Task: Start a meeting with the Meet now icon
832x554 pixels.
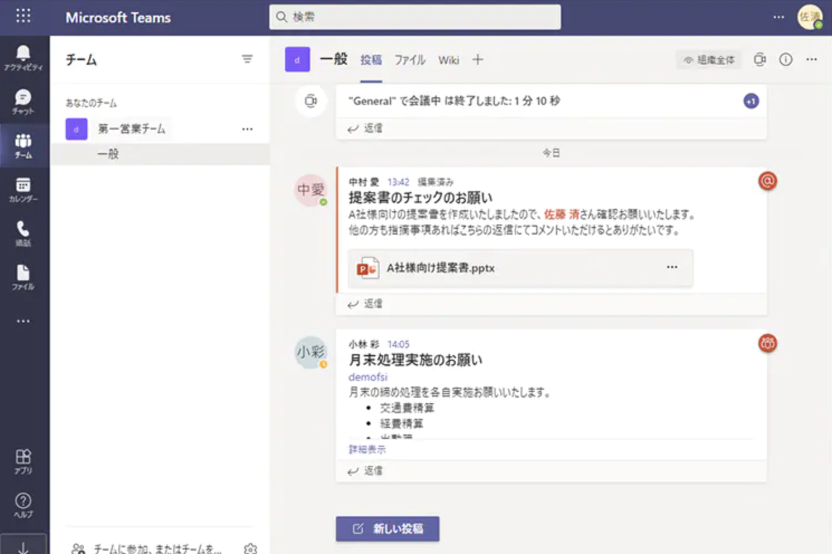Action: click(759, 59)
